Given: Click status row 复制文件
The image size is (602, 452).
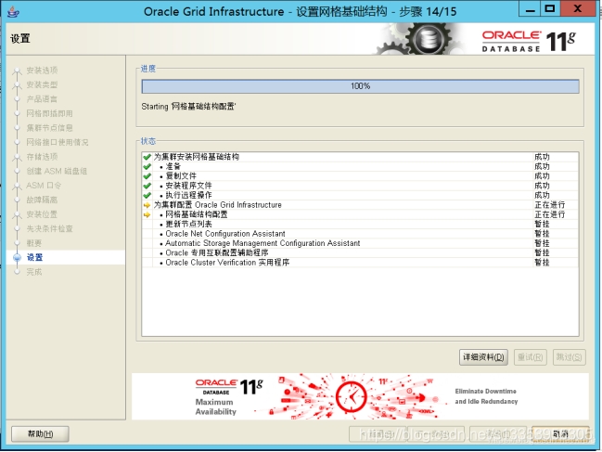Looking at the screenshot, I should [360, 176].
